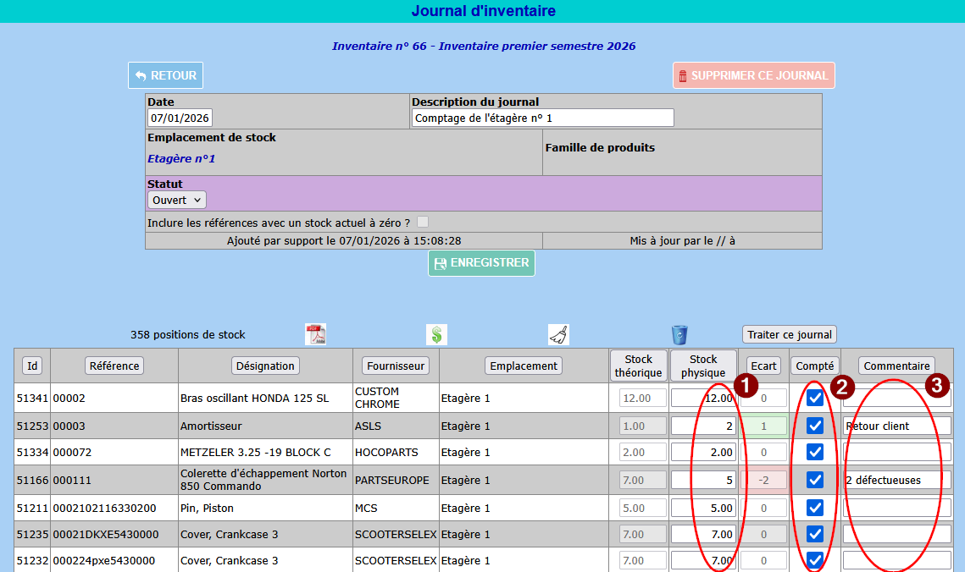
Task: Open the Statut dropdown showing Ouvert
Action: point(176,201)
